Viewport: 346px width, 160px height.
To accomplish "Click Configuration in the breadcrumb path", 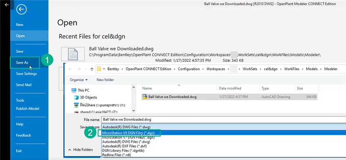I will tap(189, 69).
